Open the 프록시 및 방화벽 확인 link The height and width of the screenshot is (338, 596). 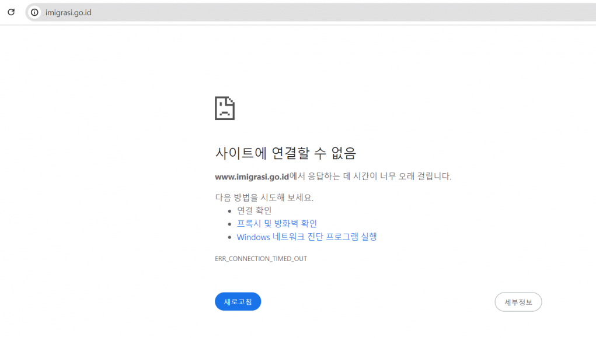click(277, 224)
